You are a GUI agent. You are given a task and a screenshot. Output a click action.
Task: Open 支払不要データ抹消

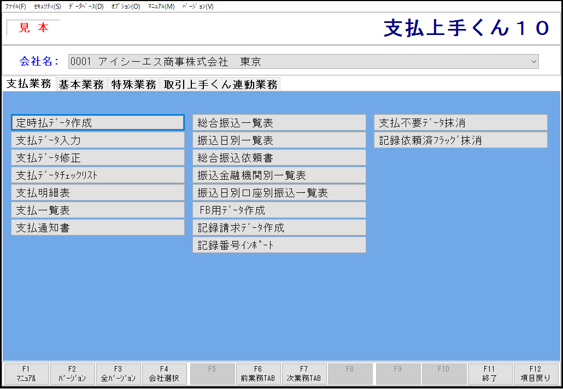click(461, 123)
